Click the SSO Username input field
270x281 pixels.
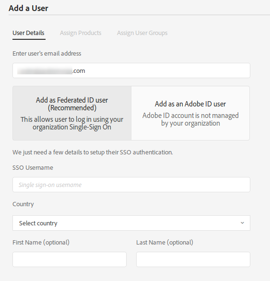(x=131, y=185)
